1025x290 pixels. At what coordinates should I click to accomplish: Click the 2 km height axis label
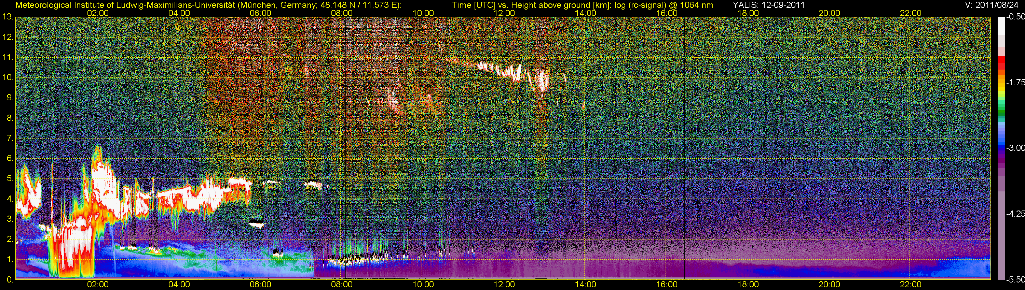[10, 240]
